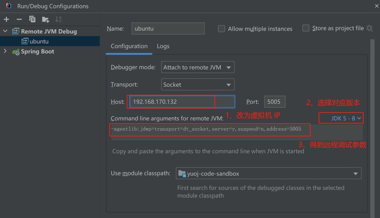
Task: Click the Spring Boot leaf icon
Action: [x=16, y=52]
